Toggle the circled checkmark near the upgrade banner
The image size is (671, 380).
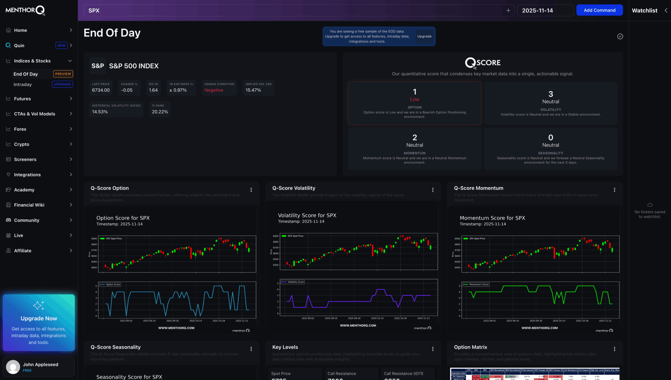tap(620, 36)
